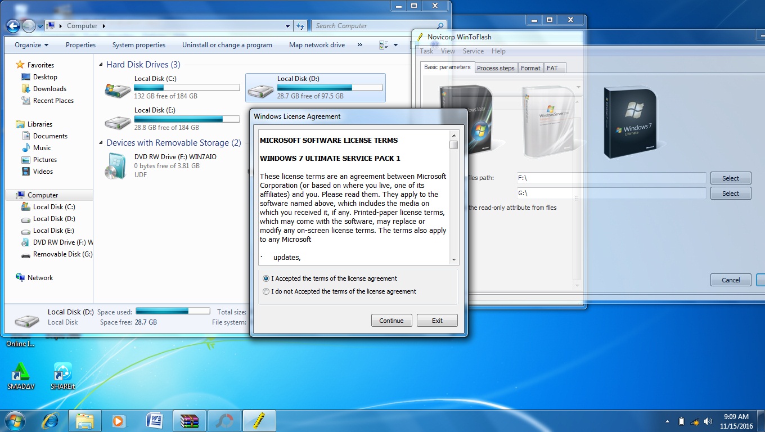Click System properties in Explorer toolbar
765x432 pixels.
139,45
